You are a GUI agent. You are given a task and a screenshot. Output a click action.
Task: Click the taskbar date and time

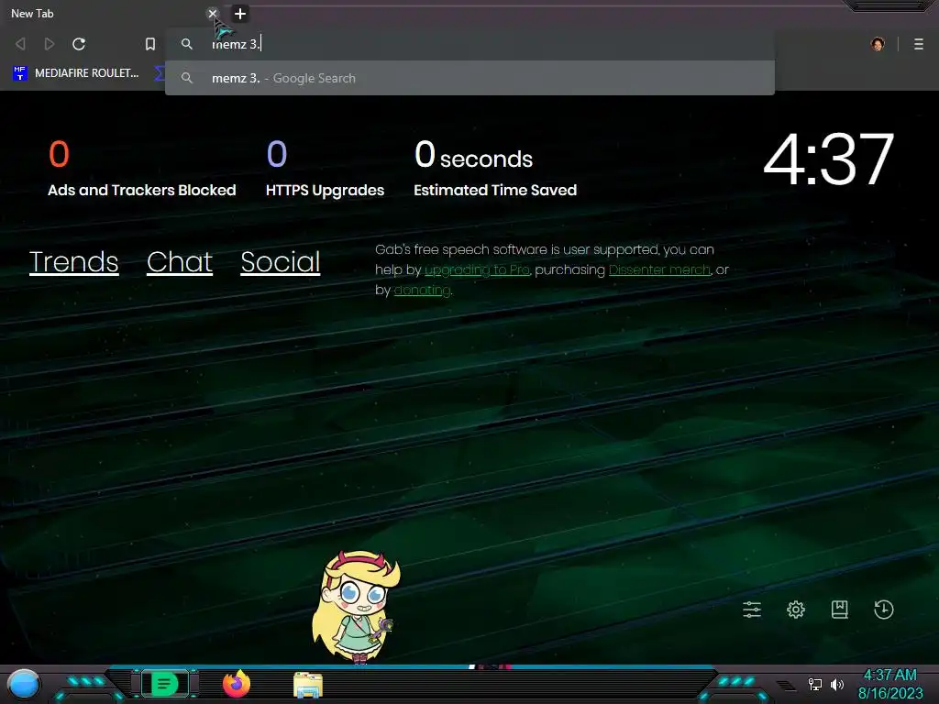[x=890, y=684]
